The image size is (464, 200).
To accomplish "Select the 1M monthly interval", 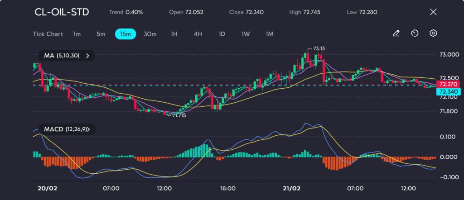I will [x=270, y=34].
